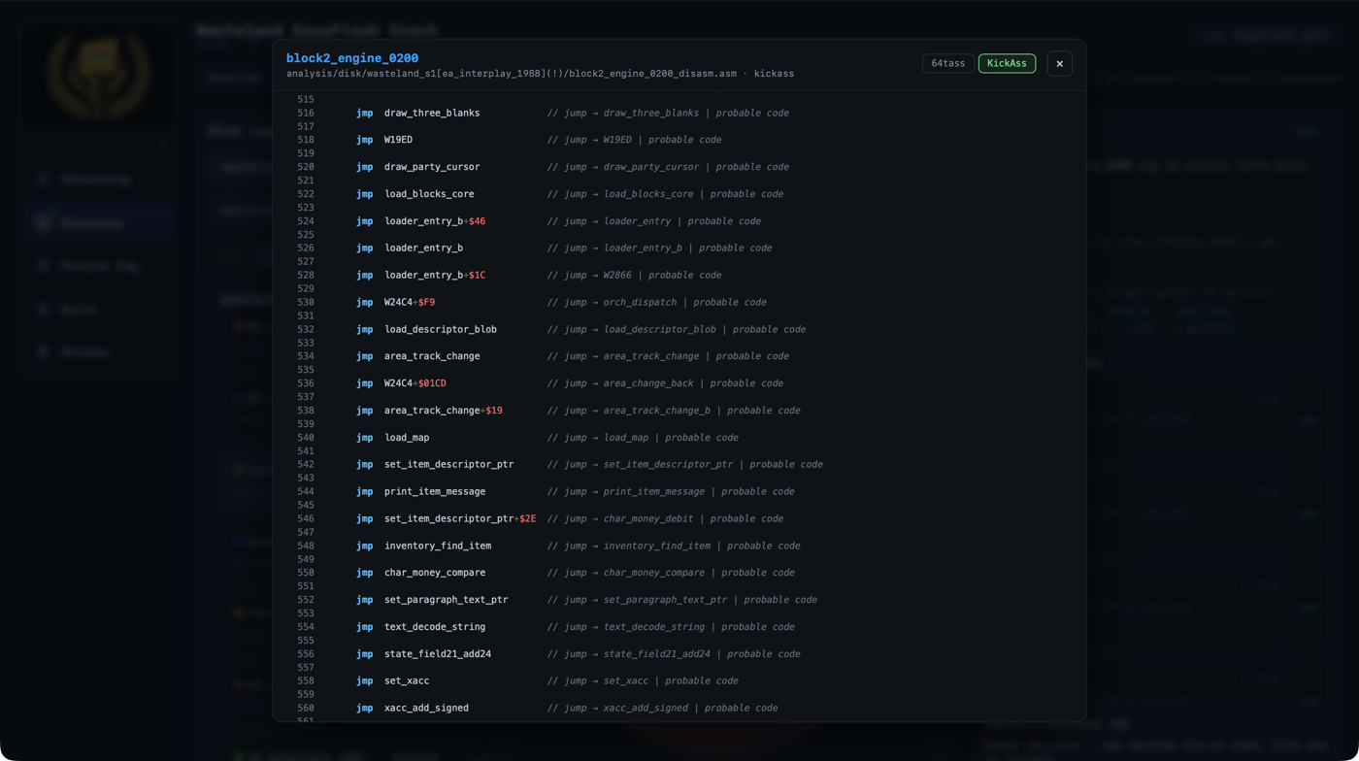Click the load_blocks_core operand
The image size is (1359, 761).
point(429,194)
